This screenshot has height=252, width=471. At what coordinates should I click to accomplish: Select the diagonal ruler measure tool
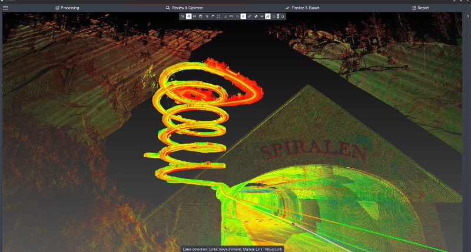click(250, 16)
